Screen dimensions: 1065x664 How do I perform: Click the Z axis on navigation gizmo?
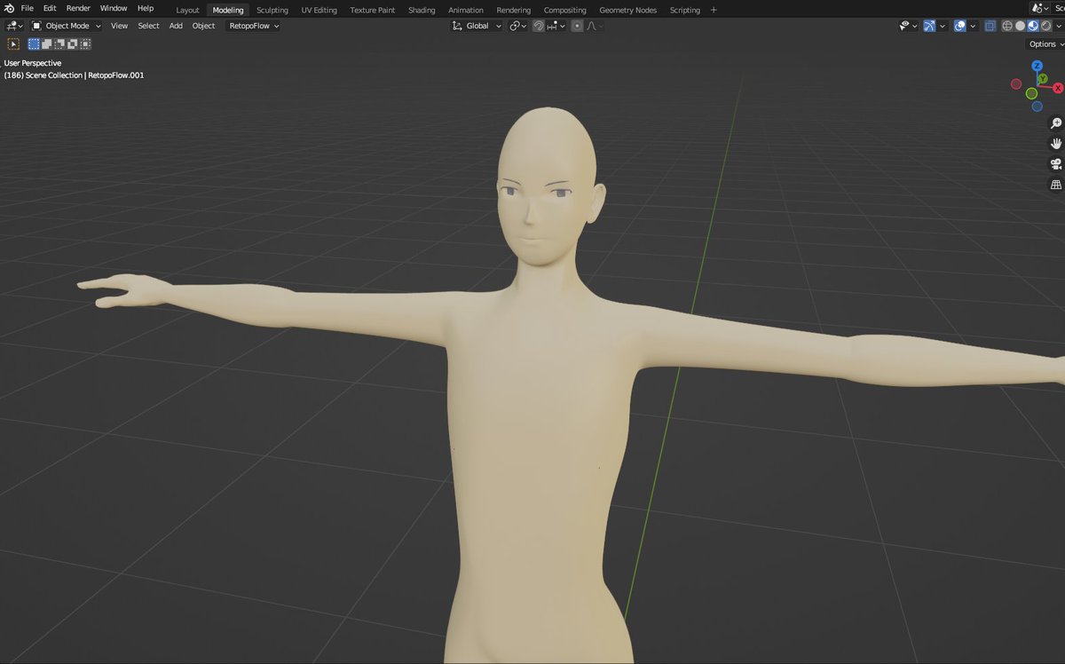pyautogui.click(x=1037, y=66)
